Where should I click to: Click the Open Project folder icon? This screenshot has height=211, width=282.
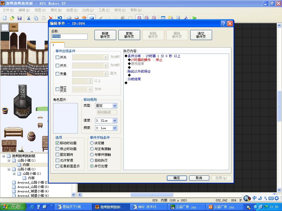tap(12, 18)
